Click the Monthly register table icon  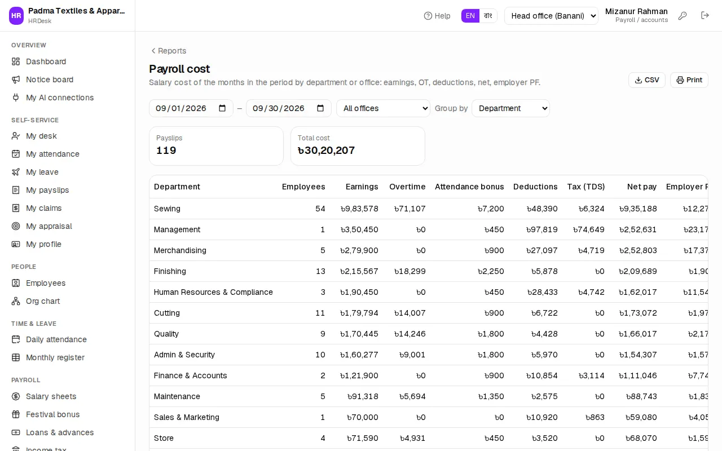pos(16,357)
